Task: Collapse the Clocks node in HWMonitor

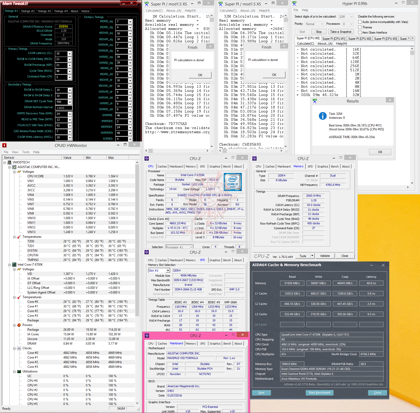Action: point(14,348)
